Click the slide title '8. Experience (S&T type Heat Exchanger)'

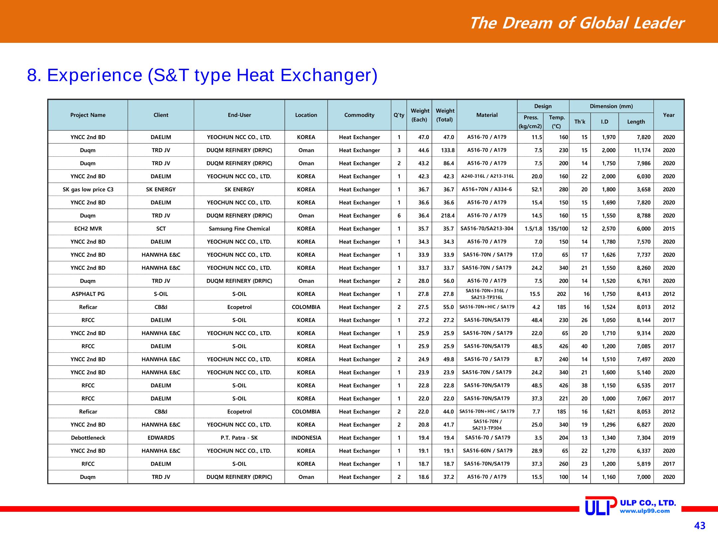coord(202,75)
